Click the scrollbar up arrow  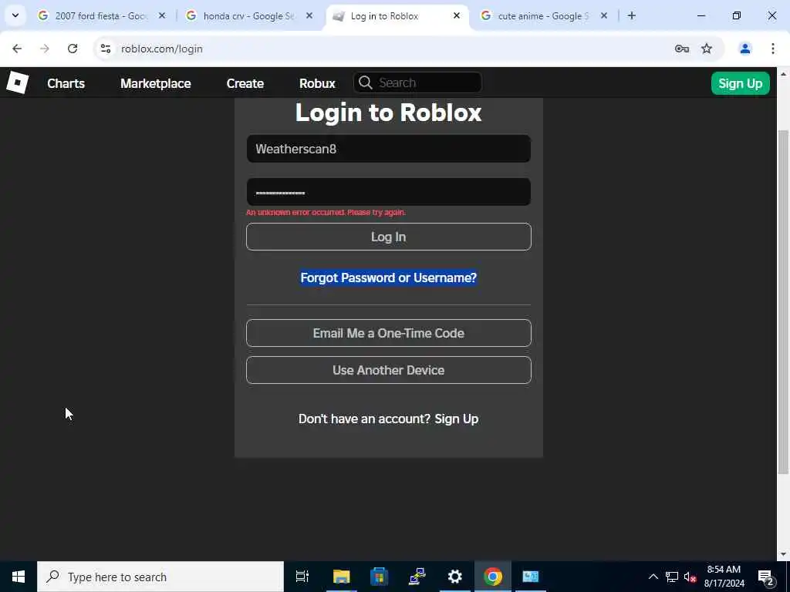(782, 74)
